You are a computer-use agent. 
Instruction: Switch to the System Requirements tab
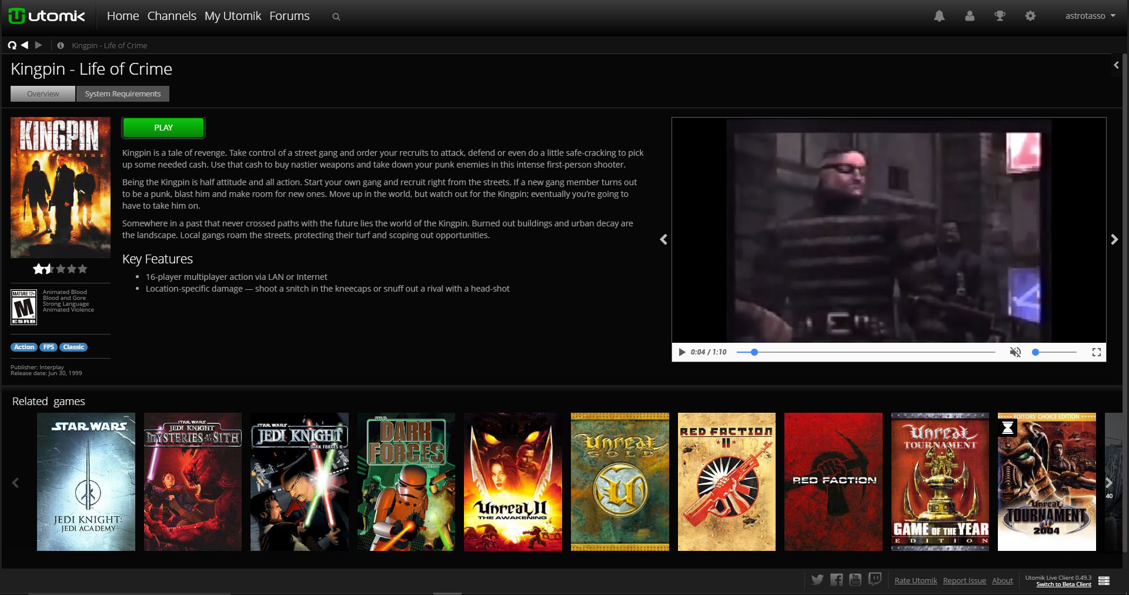pos(123,94)
